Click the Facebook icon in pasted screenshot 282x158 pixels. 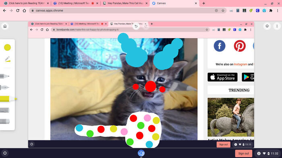click(220, 46)
